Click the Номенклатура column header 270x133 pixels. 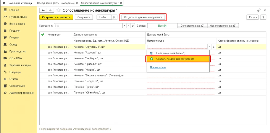[181, 41]
